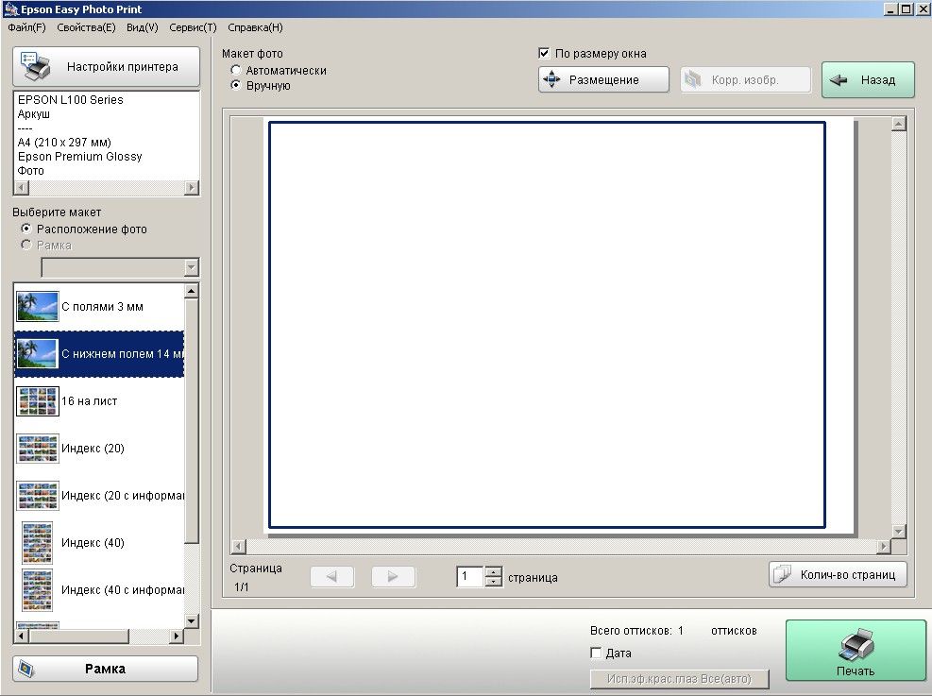Click the Корр. изобр. image correction icon
The height and width of the screenshot is (696, 932).
[x=693, y=79]
